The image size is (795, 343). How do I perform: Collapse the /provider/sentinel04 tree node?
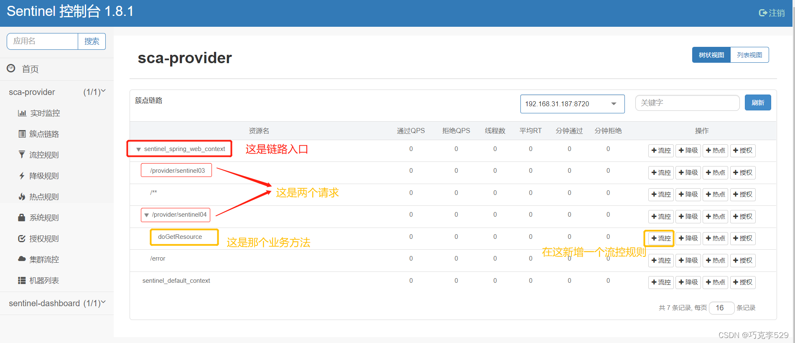[146, 215]
